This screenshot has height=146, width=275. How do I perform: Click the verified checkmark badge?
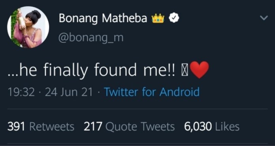pyautogui.click(x=174, y=18)
